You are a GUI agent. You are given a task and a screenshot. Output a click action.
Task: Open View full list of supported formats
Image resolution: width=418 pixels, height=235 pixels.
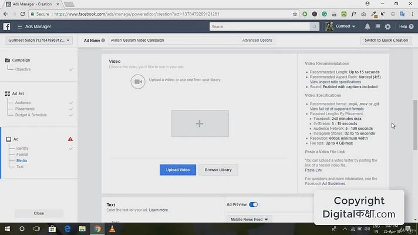pos(337,109)
